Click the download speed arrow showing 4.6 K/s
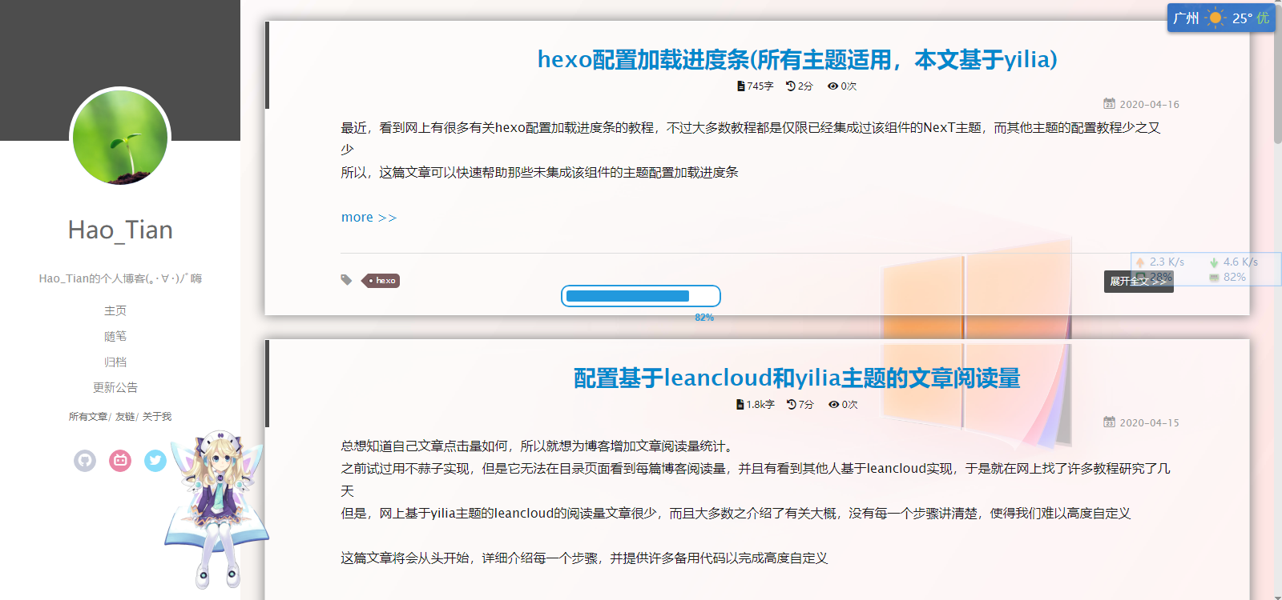Screen dimensions: 1282x600 tap(1214, 262)
